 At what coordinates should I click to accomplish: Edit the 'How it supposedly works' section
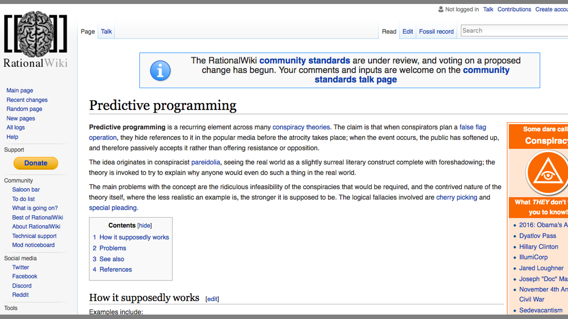coord(212,299)
